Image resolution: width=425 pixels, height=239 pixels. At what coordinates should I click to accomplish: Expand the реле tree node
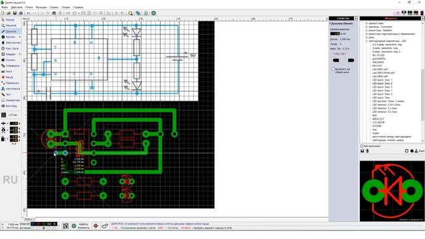367,37
